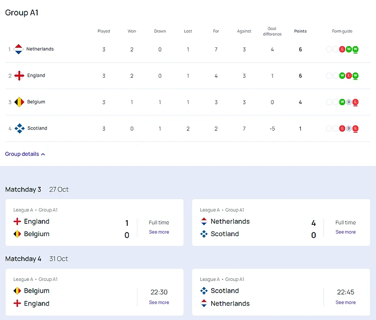Click the Form guide column header
This screenshot has width=376, height=320.
tap(342, 31)
